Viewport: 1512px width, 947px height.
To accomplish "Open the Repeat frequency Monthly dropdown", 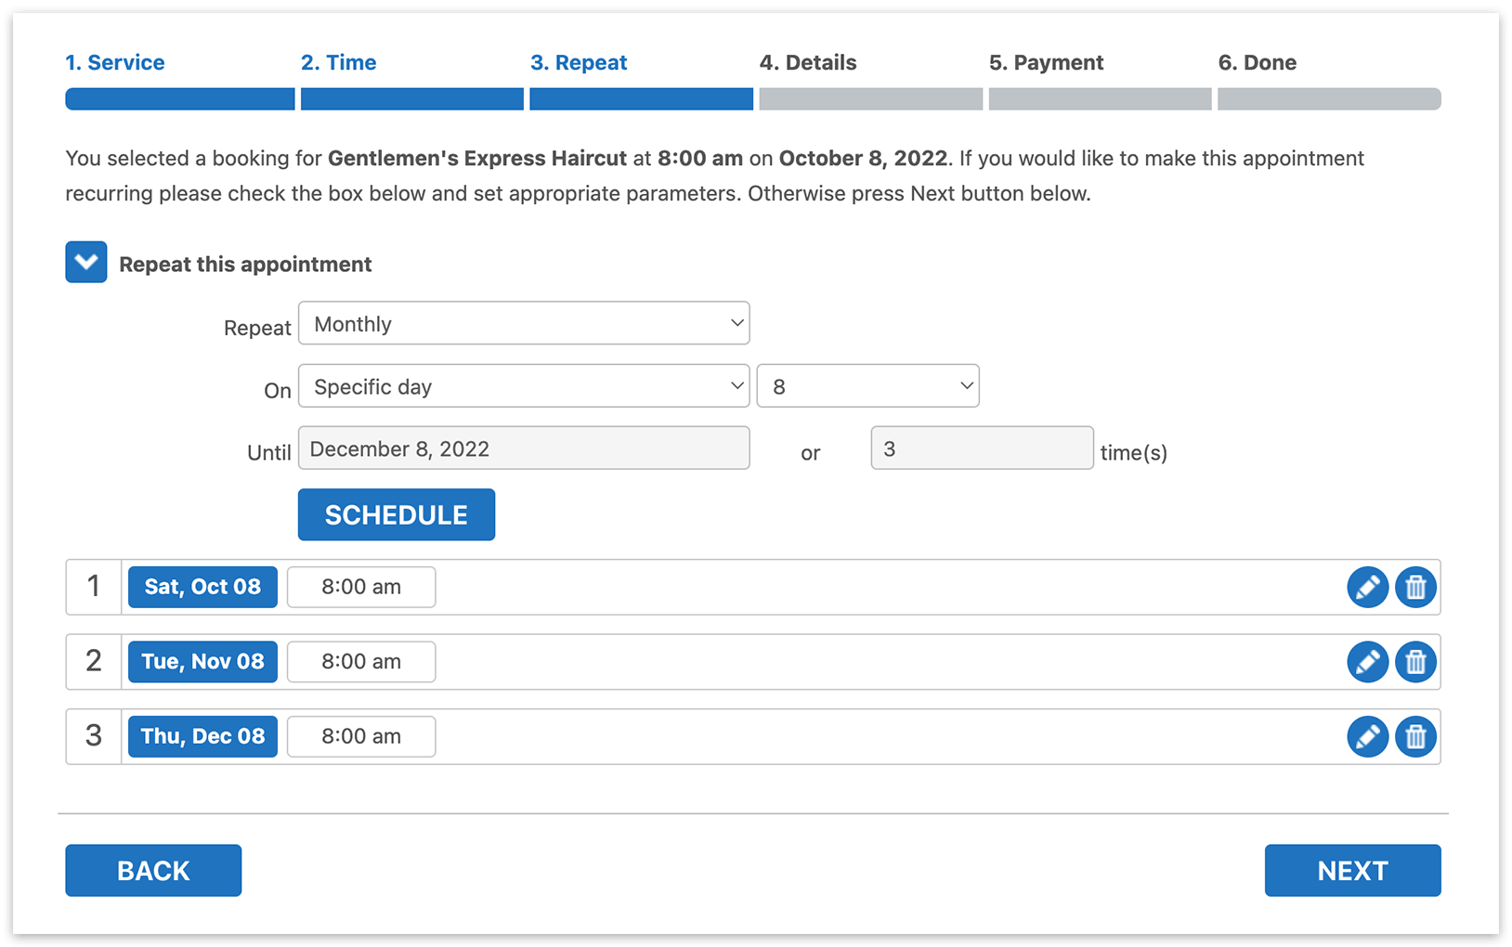I will click(524, 323).
